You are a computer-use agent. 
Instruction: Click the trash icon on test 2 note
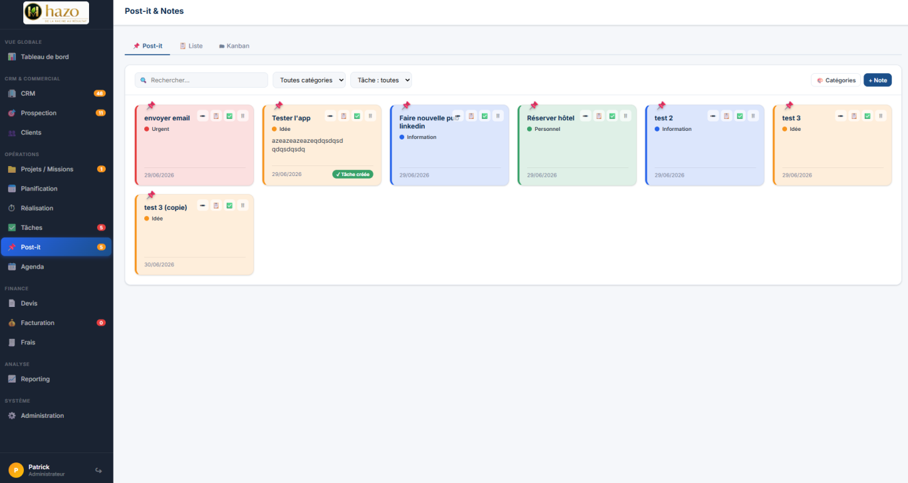(x=753, y=116)
